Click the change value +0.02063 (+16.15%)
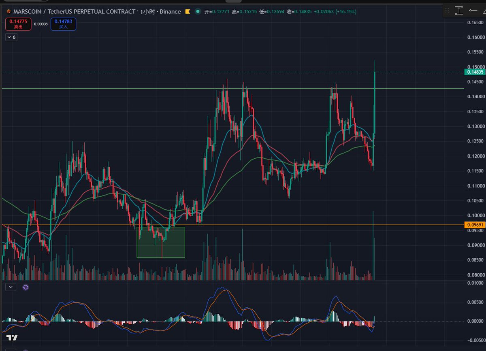Viewport: 486px width, 351px height. tap(336, 12)
